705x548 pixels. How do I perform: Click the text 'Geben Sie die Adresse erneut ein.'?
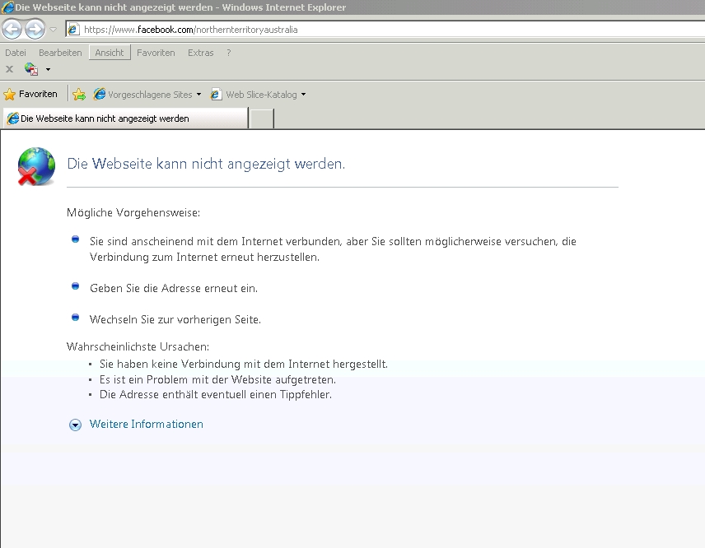(x=174, y=288)
